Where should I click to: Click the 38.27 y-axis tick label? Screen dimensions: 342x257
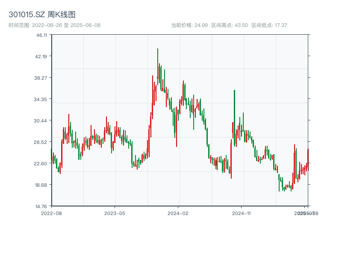coord(41,78)
